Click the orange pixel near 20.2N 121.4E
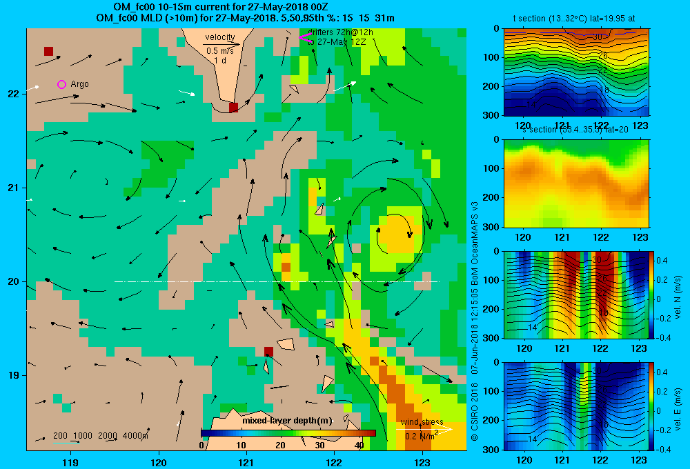This screenshot has height=469, width=690. [x=286, y=267]
